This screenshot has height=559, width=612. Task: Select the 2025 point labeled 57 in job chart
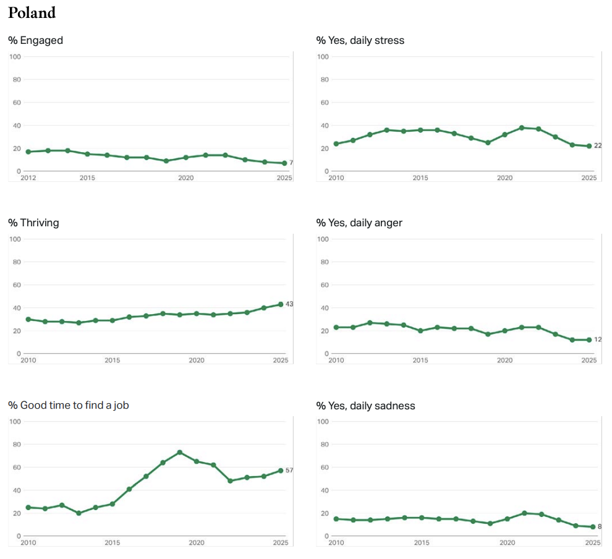tap(281, 471)
